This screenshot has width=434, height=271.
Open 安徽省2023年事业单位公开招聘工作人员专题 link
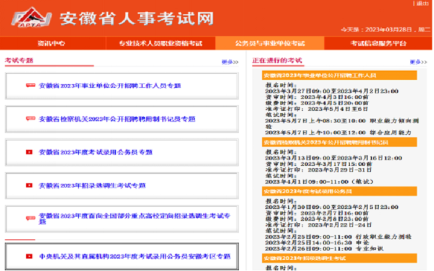110,85
